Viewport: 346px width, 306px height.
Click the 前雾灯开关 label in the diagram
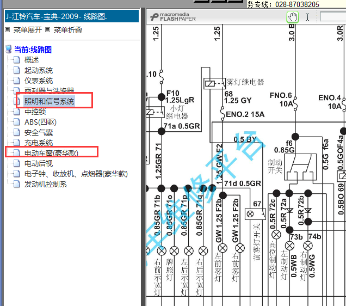click(257, 241)
